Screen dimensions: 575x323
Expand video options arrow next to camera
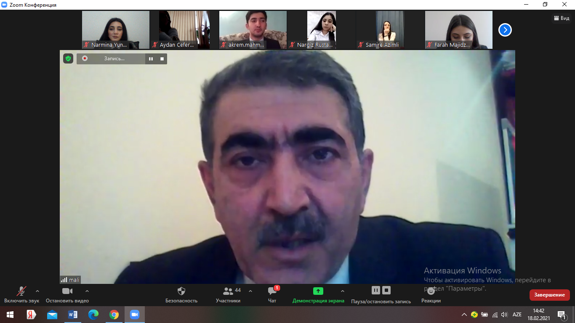pyautogui.click(x=87, y=291)
